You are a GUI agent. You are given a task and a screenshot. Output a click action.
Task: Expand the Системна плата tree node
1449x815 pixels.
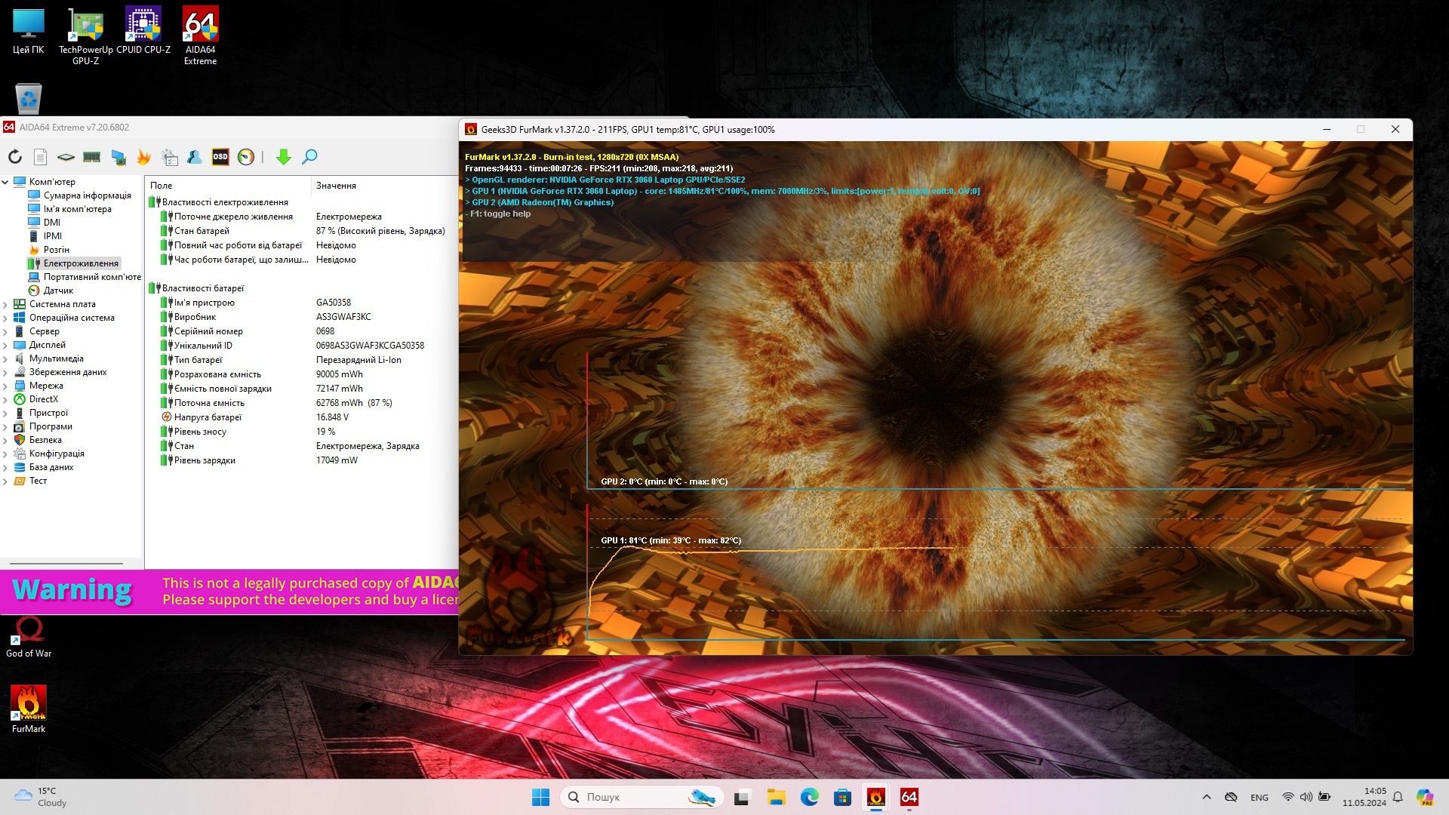[x=5, y=304]
